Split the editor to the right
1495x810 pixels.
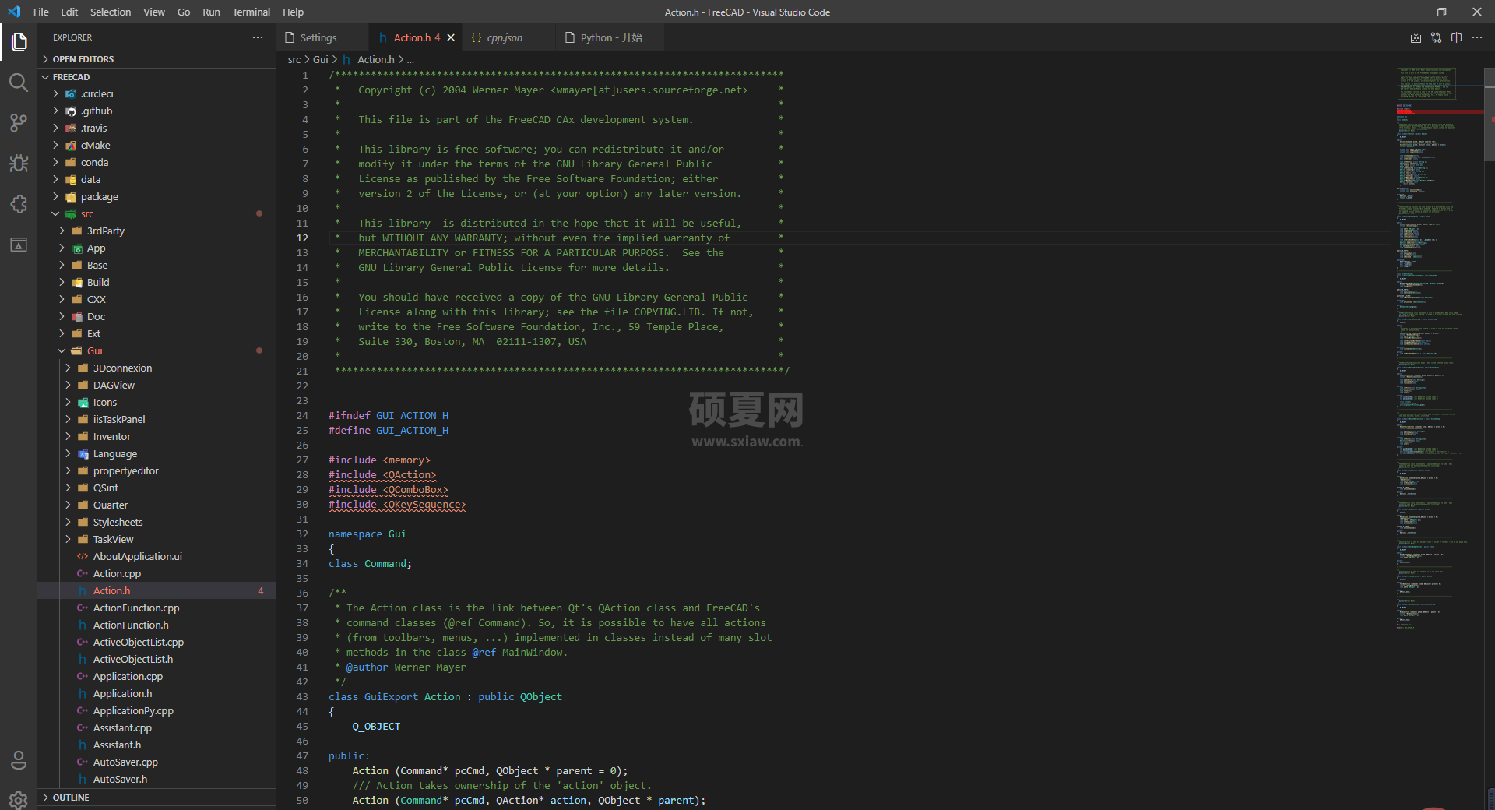[x=1456, y=37]
